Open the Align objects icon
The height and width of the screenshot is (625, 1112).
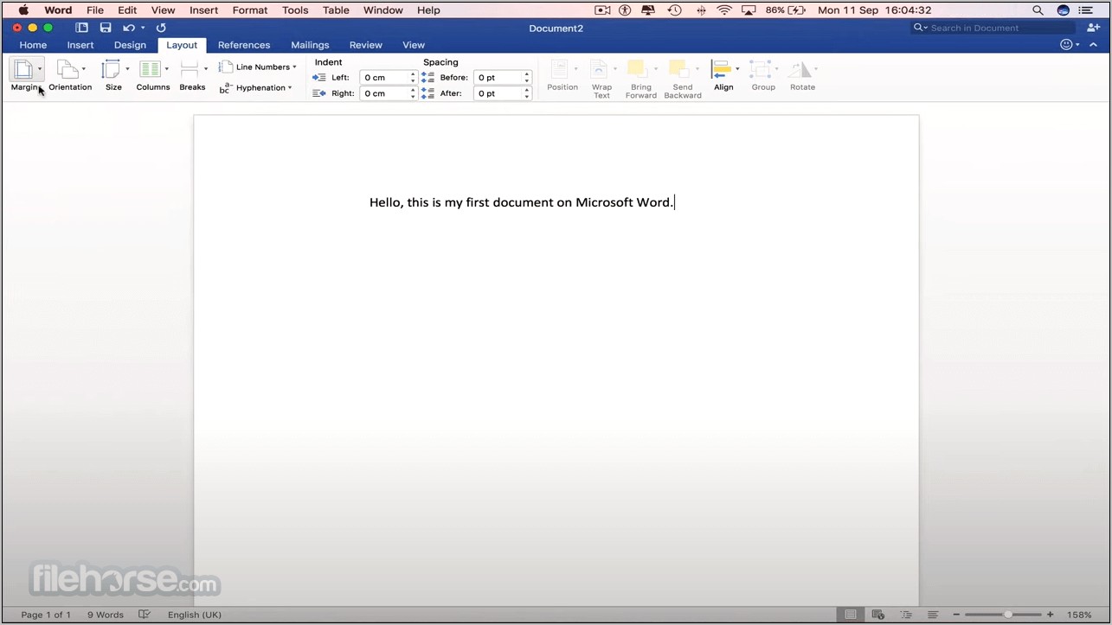pos(721,69)
